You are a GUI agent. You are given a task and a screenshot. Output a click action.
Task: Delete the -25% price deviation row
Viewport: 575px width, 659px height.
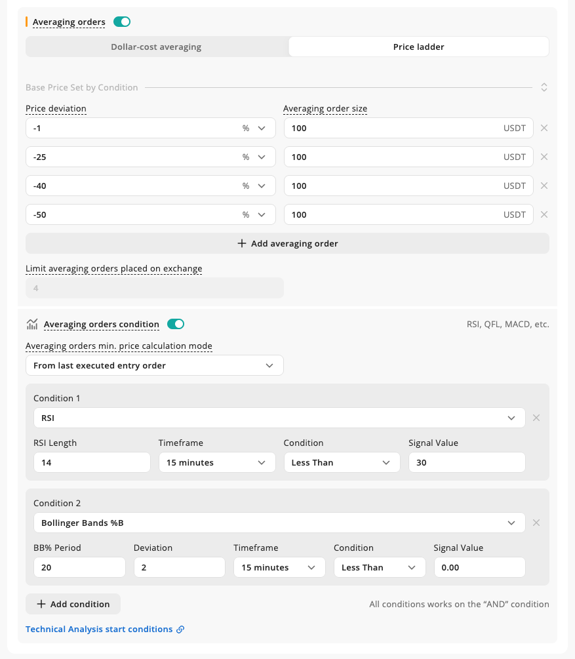(x=544, y=157)
